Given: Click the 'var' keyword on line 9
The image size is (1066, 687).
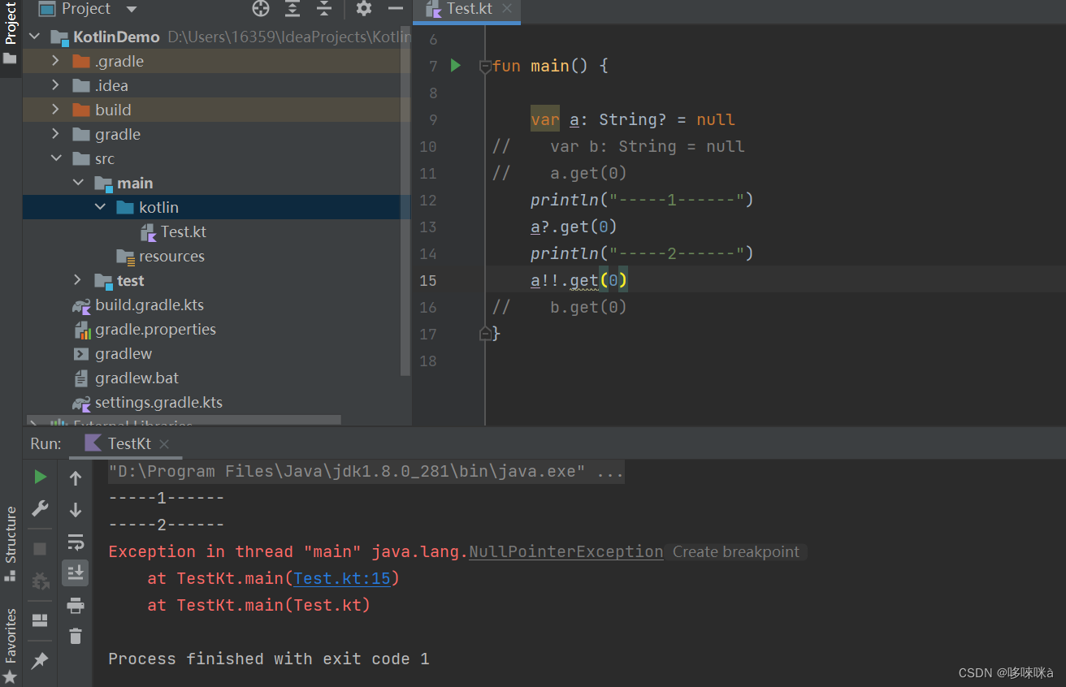Looking at the screenshot, I should tap(545, 119).
